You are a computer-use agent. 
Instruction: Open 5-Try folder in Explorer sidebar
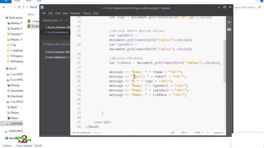(13, 45)
